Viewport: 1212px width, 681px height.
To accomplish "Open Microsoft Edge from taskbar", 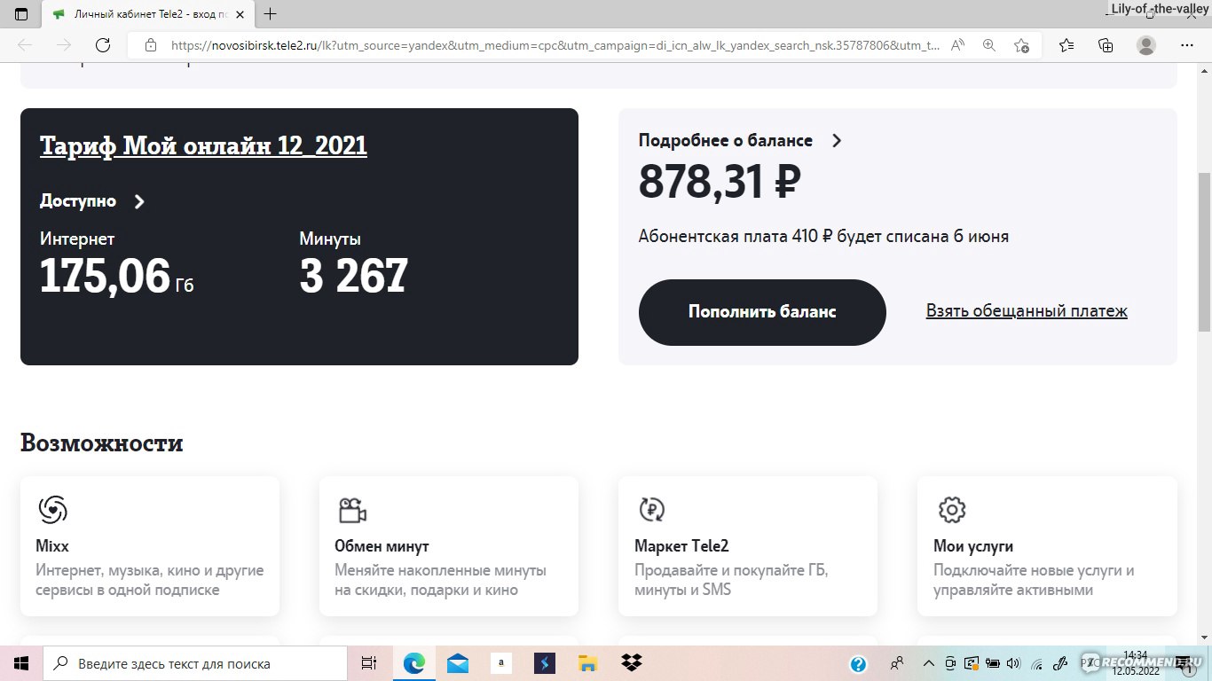I will click(x=414, y=663).
